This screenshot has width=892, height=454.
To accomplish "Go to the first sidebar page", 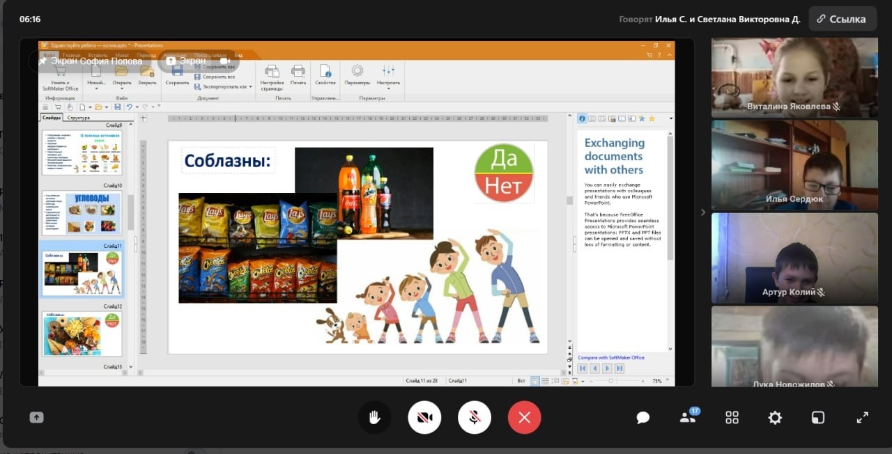I will [583, 368].
